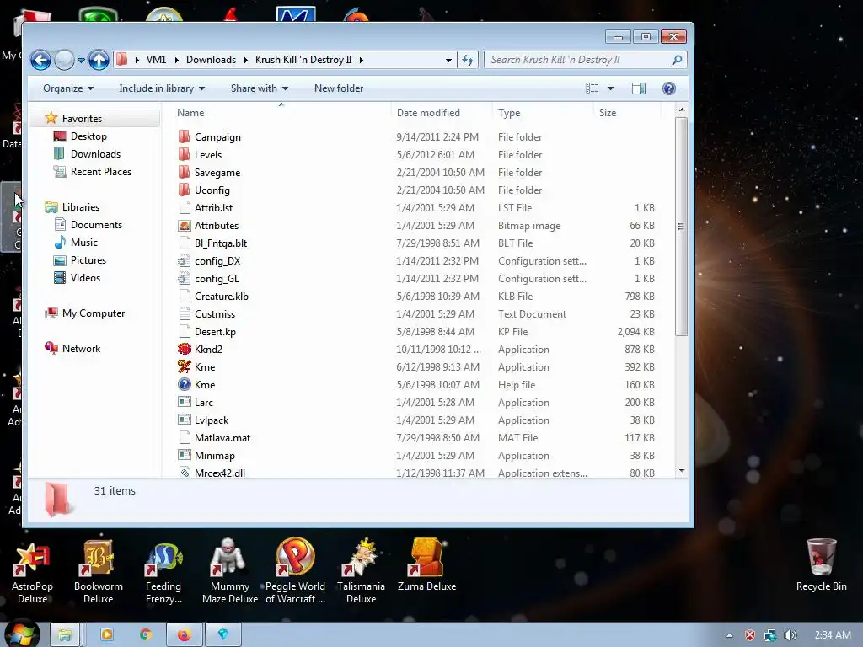Select the Larc application icon
The image size is (863, 647).
point(185,402)
